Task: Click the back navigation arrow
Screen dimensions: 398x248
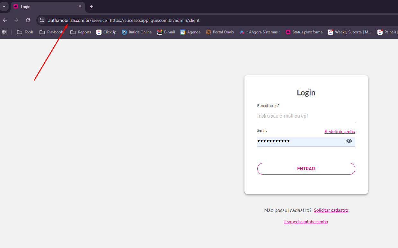Action: point(5,20)
